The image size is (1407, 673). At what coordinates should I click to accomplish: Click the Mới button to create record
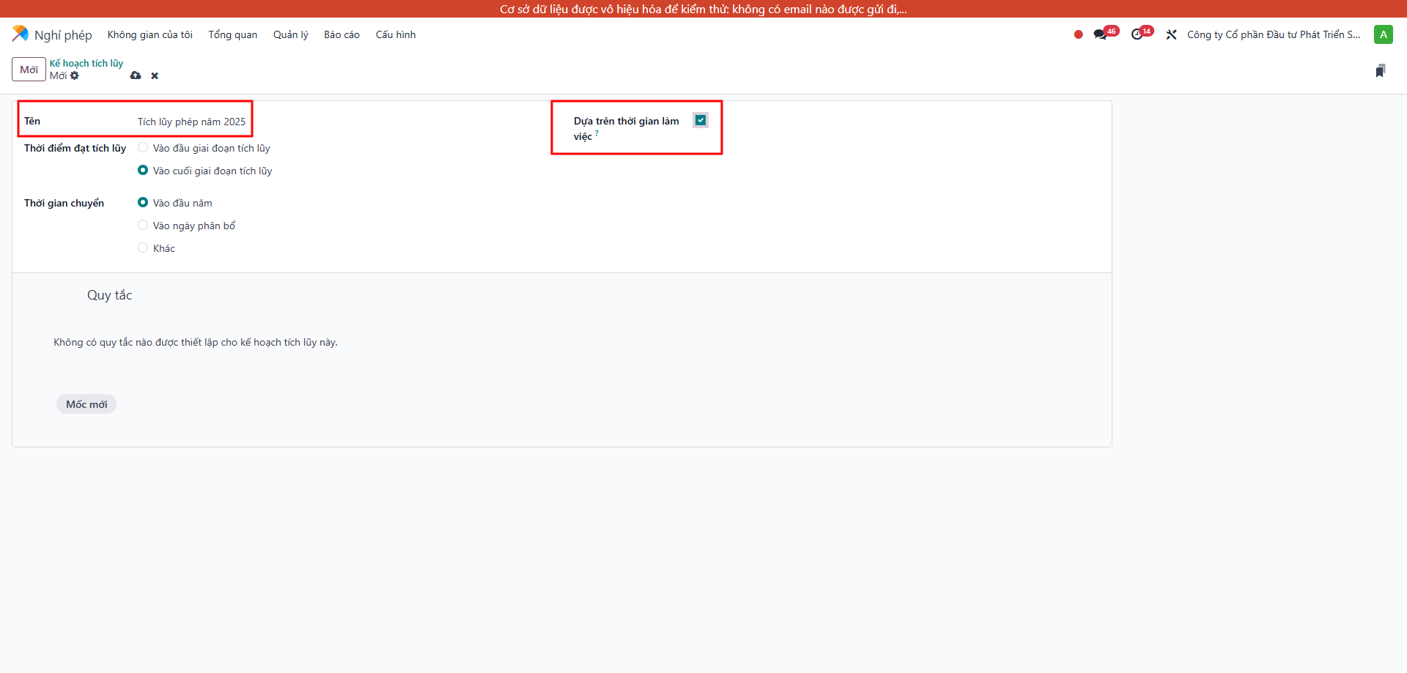29,70
